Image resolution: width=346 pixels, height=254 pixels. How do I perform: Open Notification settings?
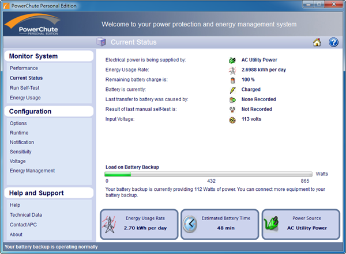(x=22, y=143)
